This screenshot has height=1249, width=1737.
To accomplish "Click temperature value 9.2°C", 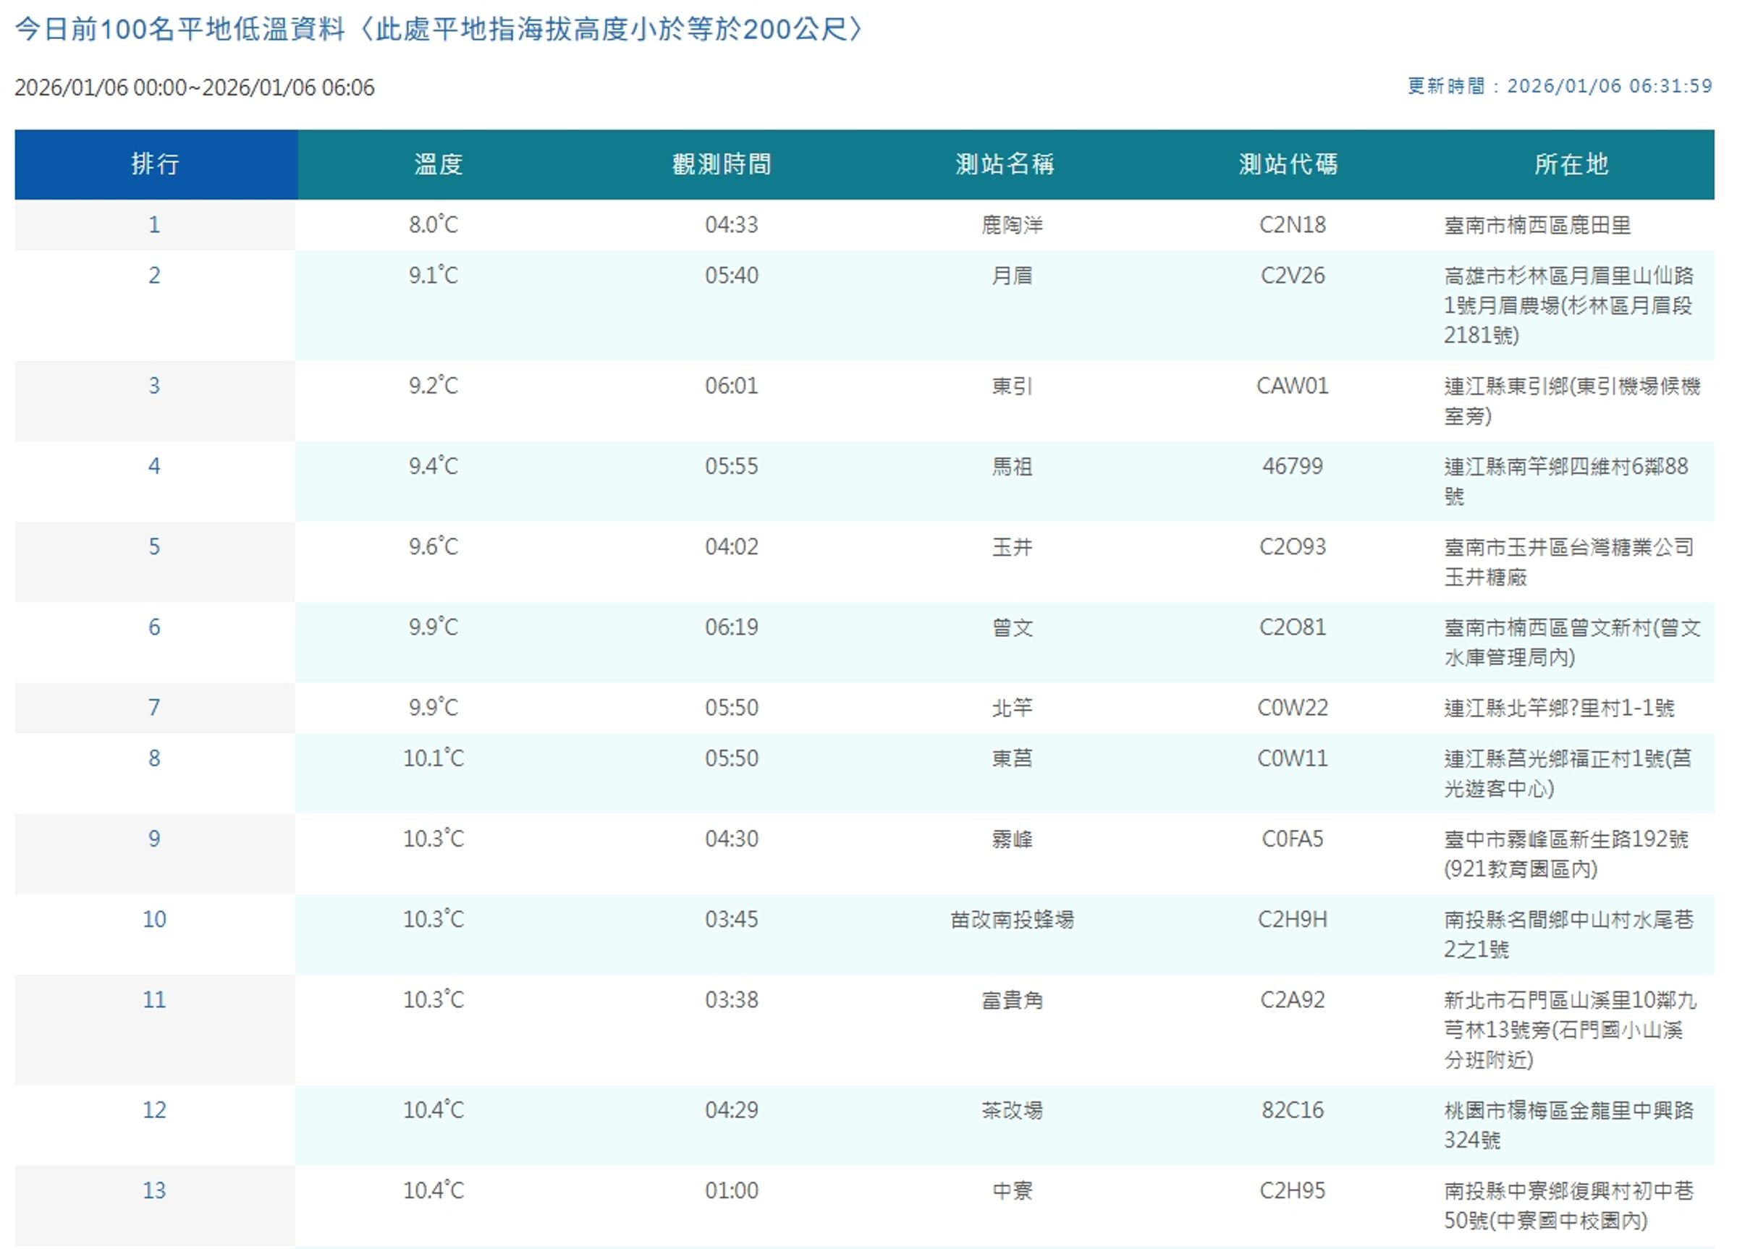I will coord(434,385).
